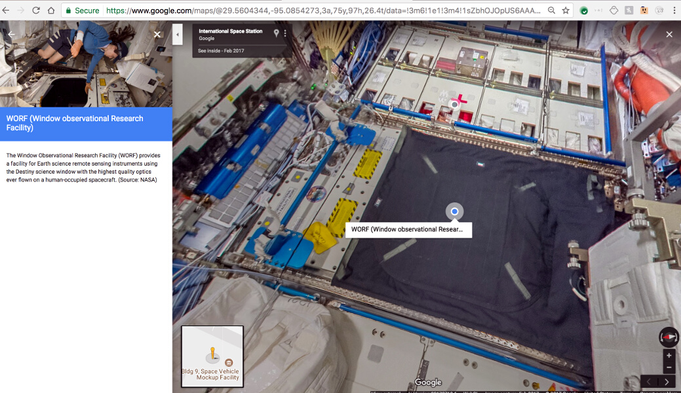681x393 pixels.
Task: Click the map pin icon on the ISS card
Action: (x=277, y=33)
